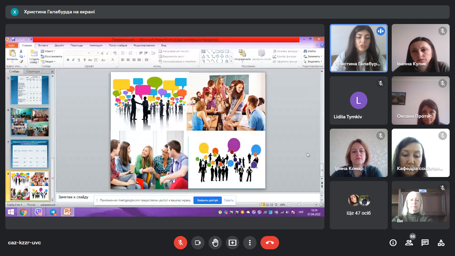Open the chat with everyone panel
The height and width of the screenshot is (256, 455).
pos(425,243)
